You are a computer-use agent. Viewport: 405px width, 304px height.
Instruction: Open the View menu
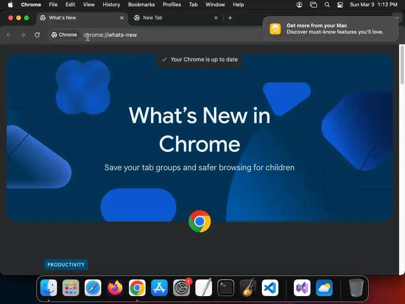89,4
